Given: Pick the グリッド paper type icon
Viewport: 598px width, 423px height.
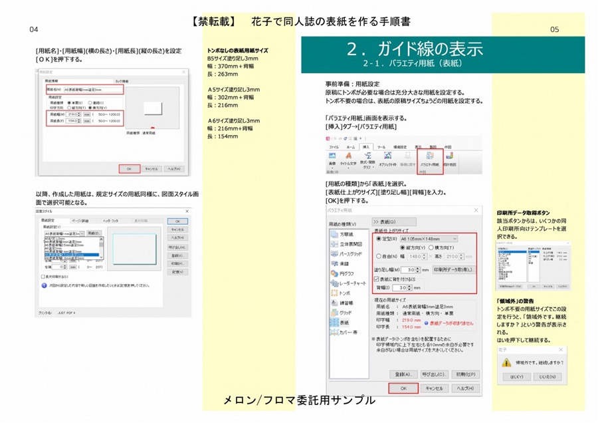Looking at the screenshot, I should 334,313.
